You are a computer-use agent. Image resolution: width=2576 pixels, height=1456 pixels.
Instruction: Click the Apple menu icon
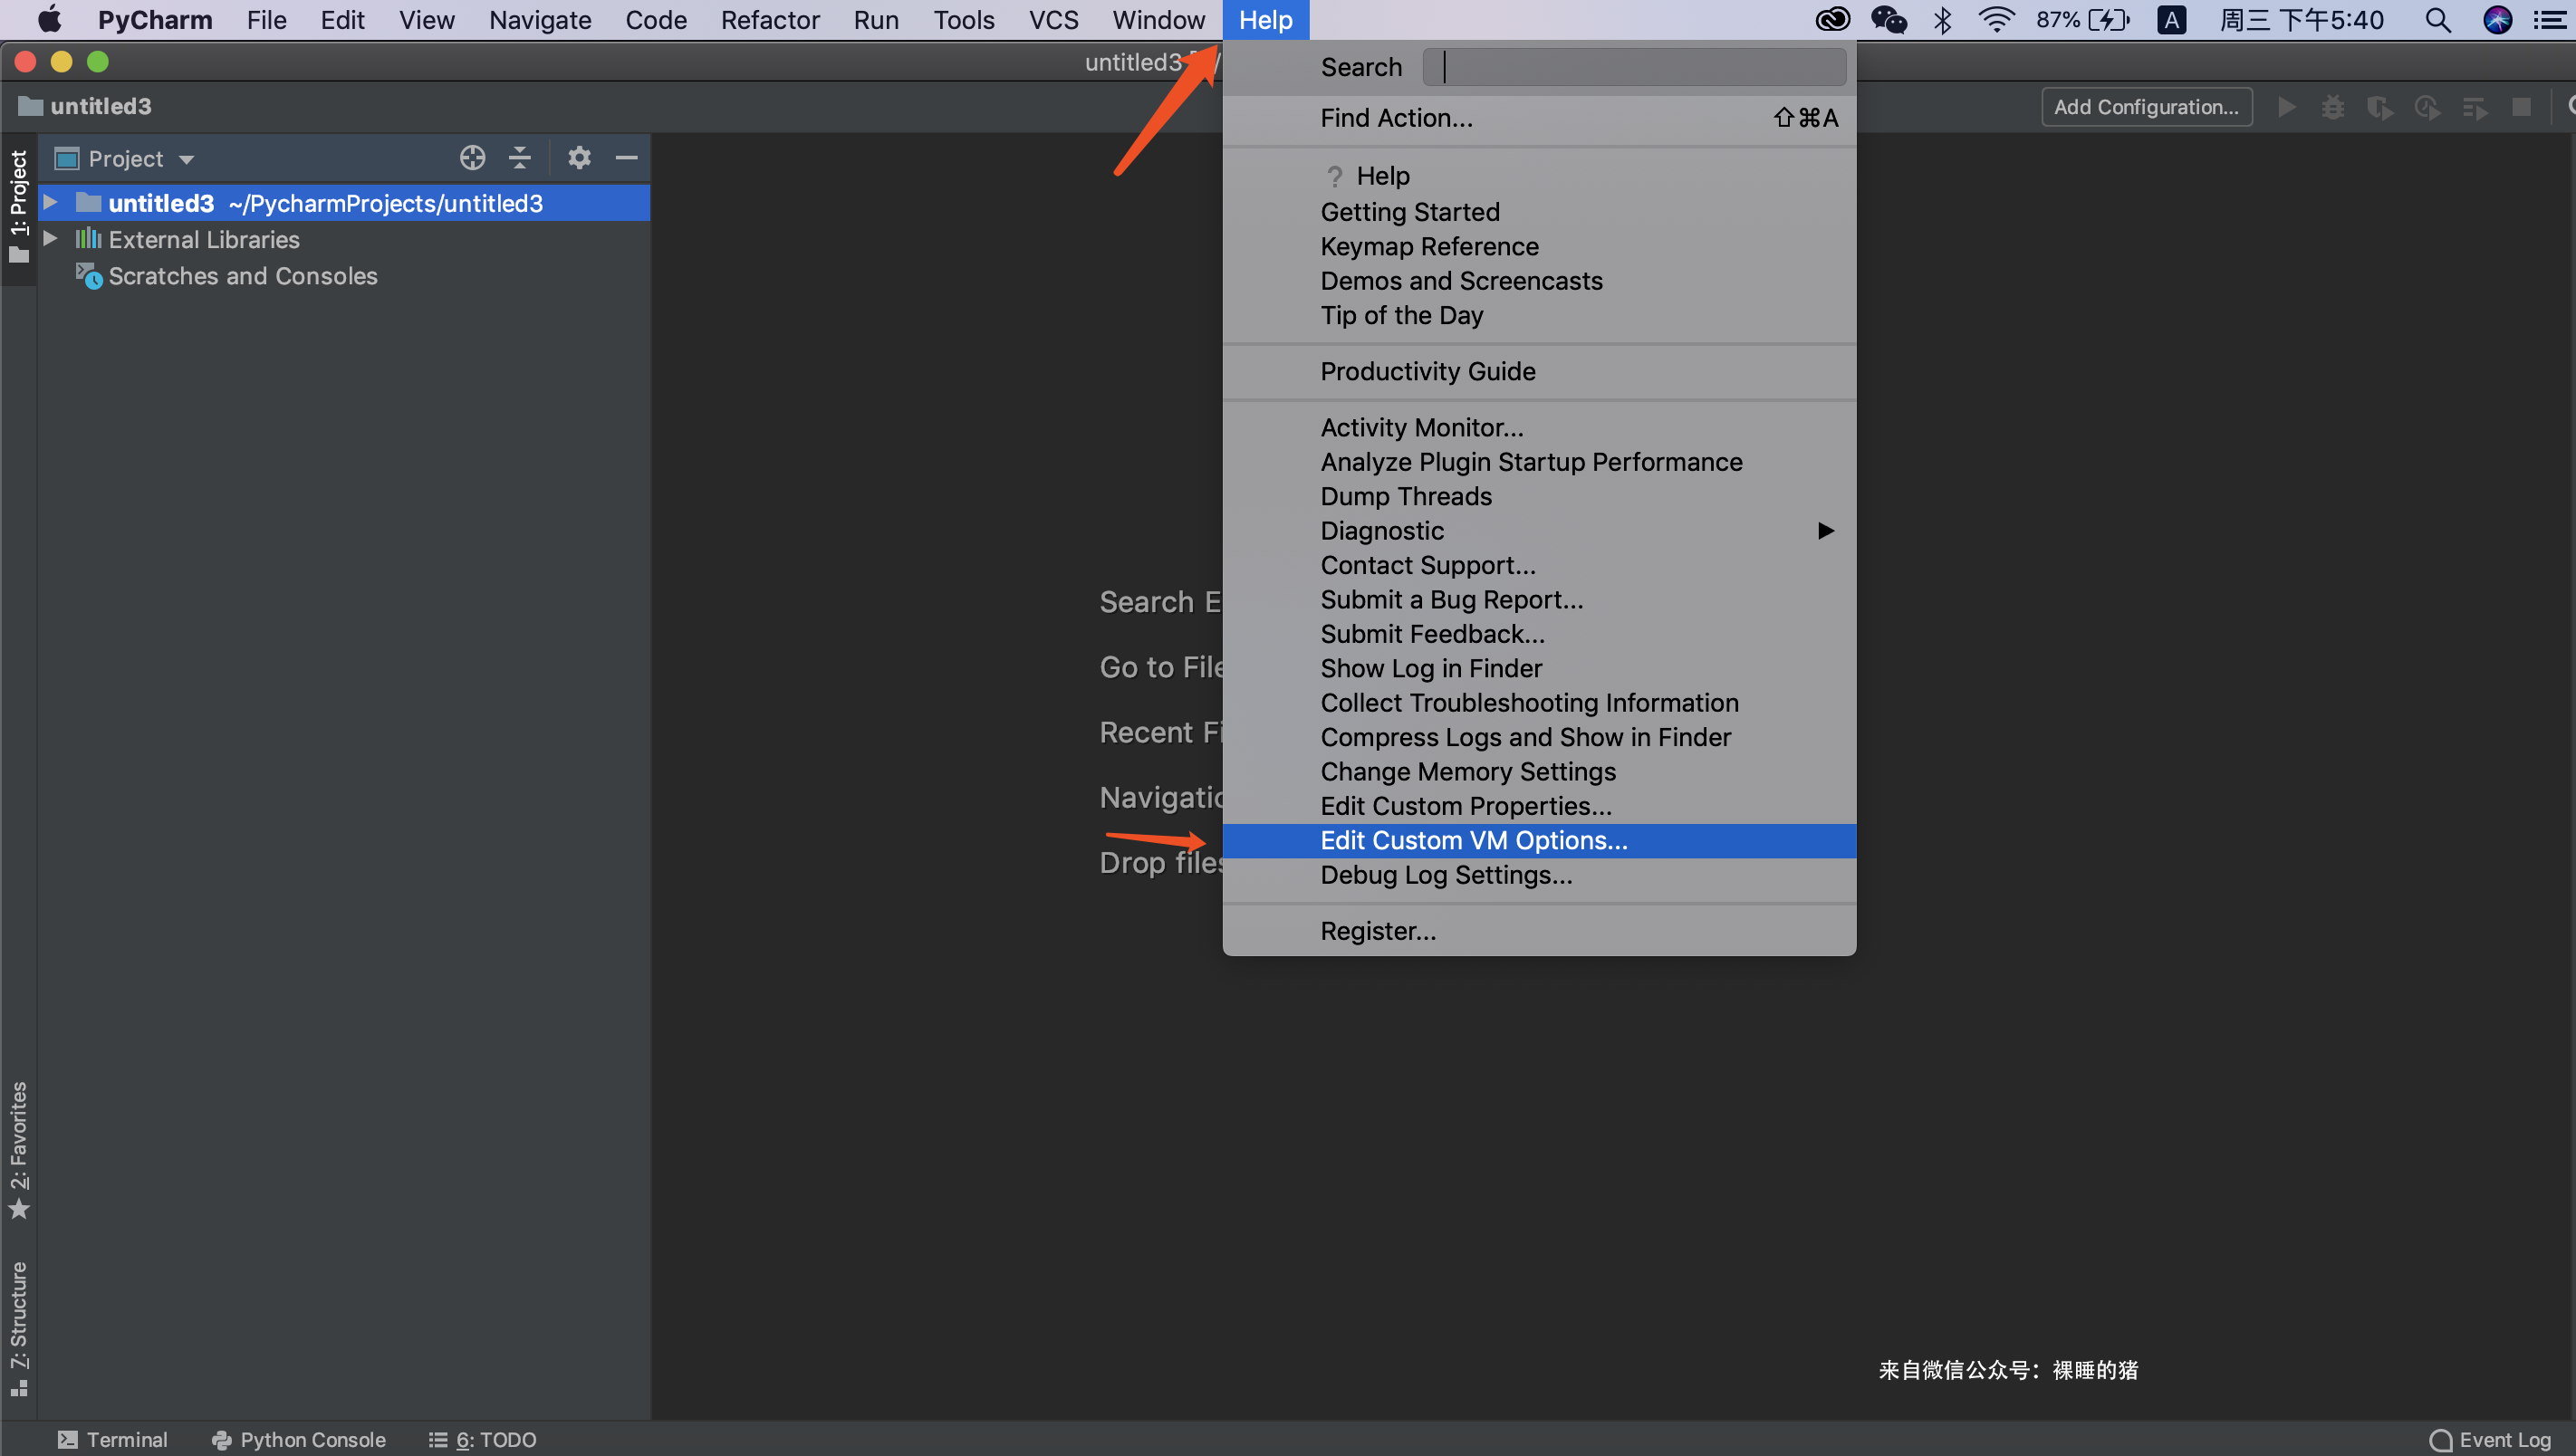50,20
